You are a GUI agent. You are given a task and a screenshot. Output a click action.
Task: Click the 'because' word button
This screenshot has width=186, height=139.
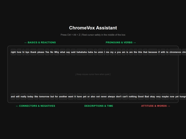point(153,52)
